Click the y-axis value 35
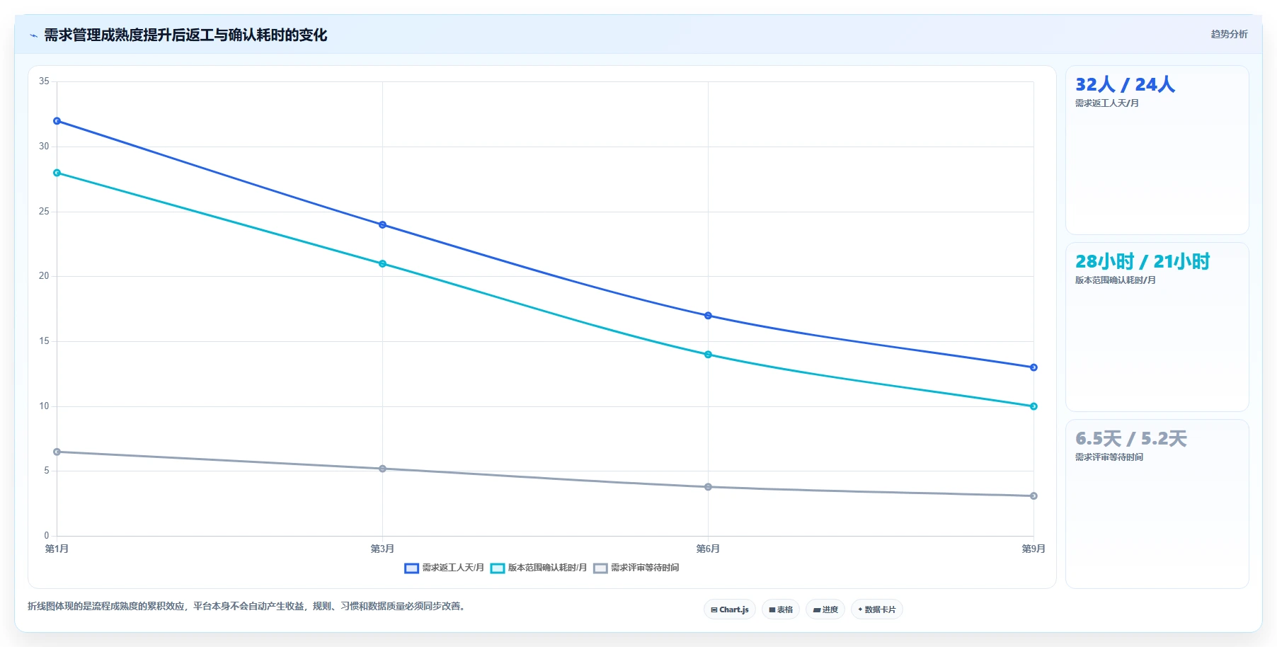1277x647 pixels. tap(44, 81)
